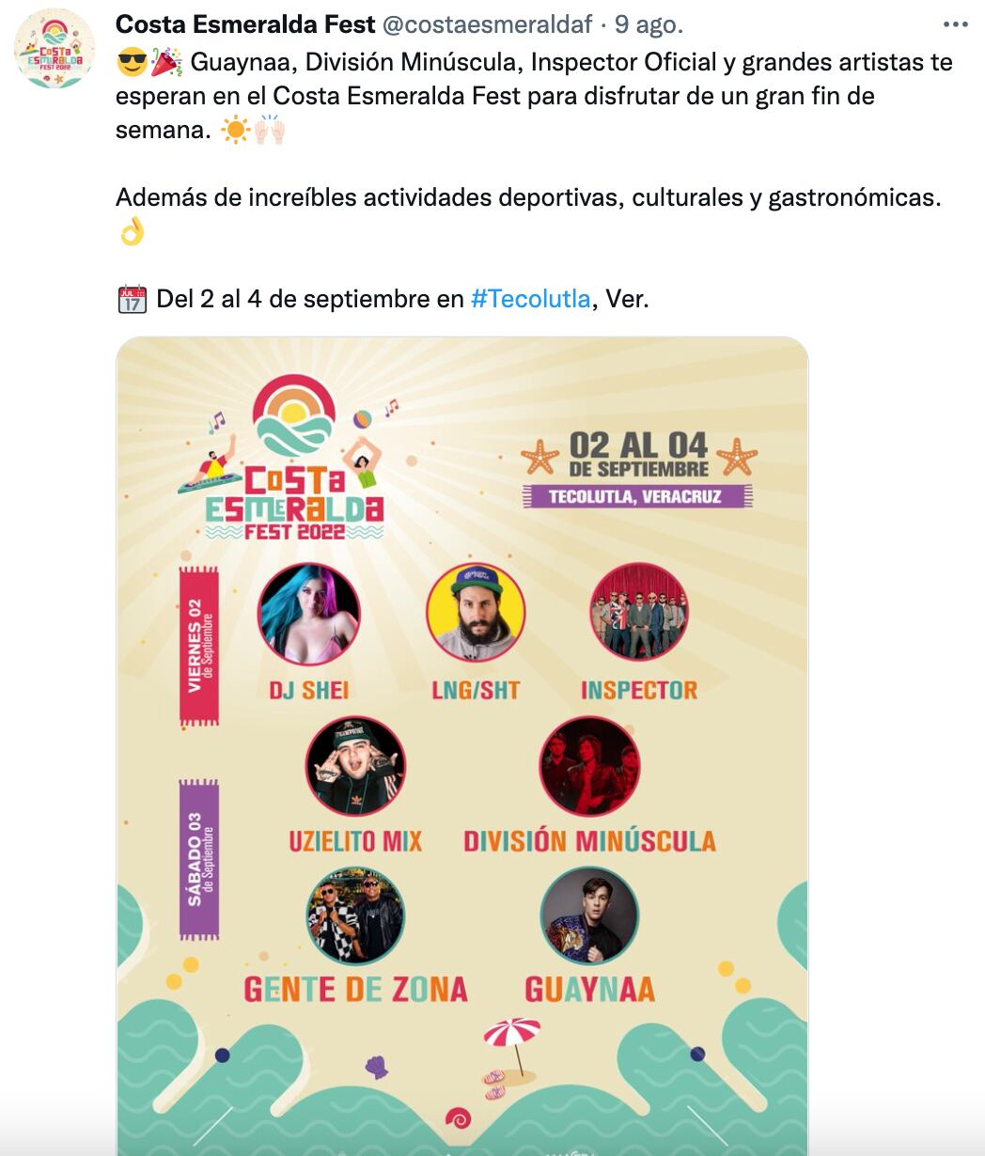Click the Gente de Zona photo
The width and height of the screenshot is (985, 1156).
click(x=355, y=916)
